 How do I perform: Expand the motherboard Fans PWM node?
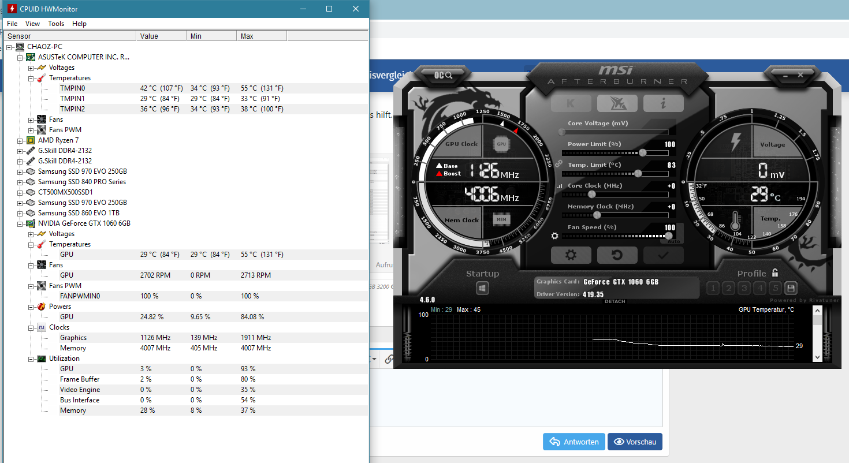[31, 130]
